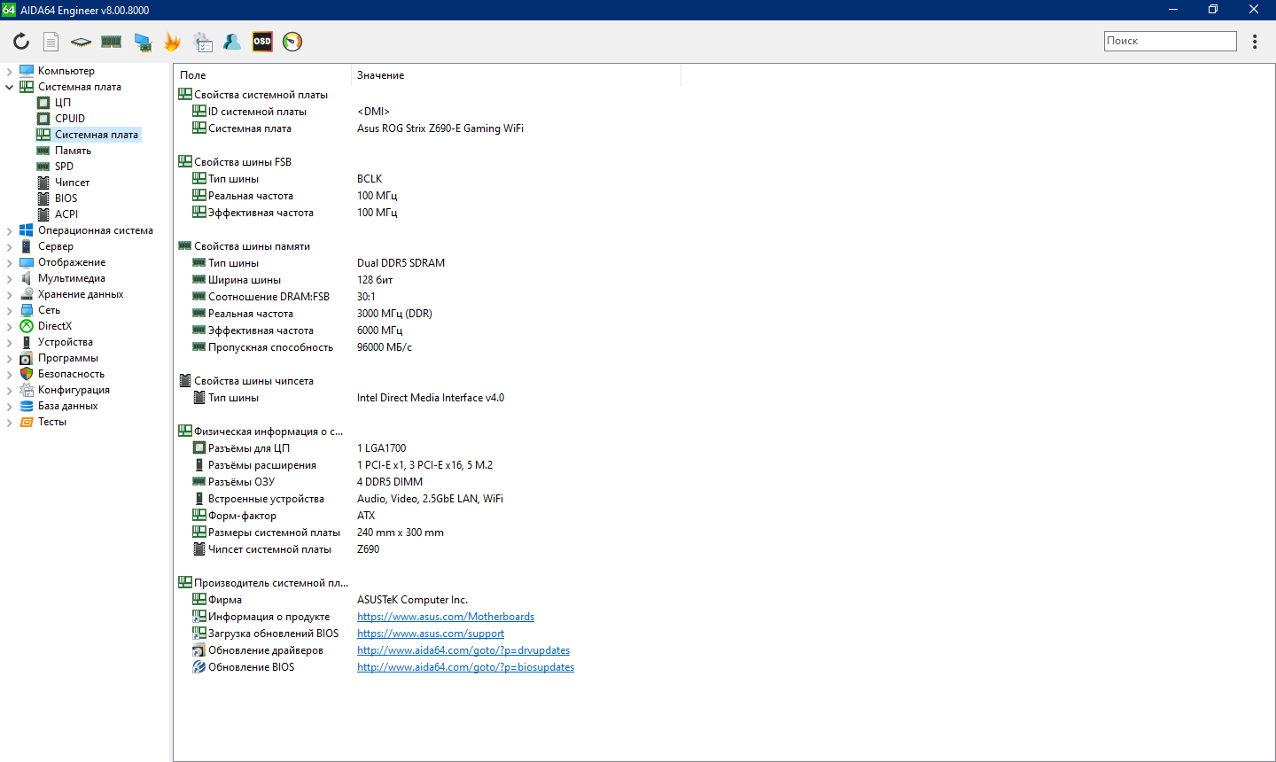Click the Значение column header
Screen dimensions: 1276x762
pos(381,75)
